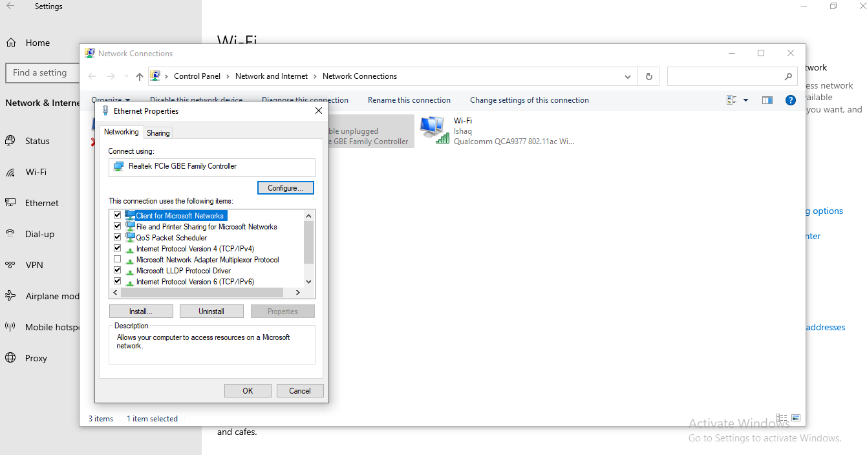The width and height of the screenshot is (867, 455).
Task: Click the forward arrow in Network Connections
Action: [x=111, y=76]
